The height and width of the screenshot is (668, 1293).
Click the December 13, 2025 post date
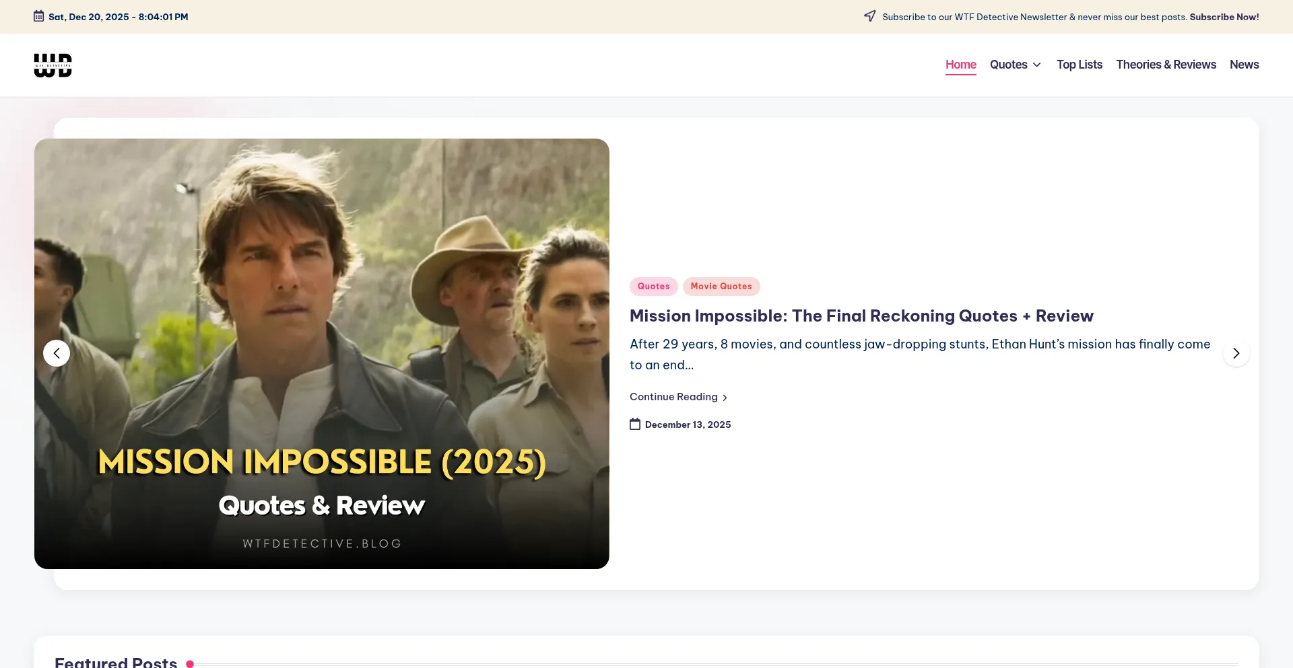[x=688, y=424]
